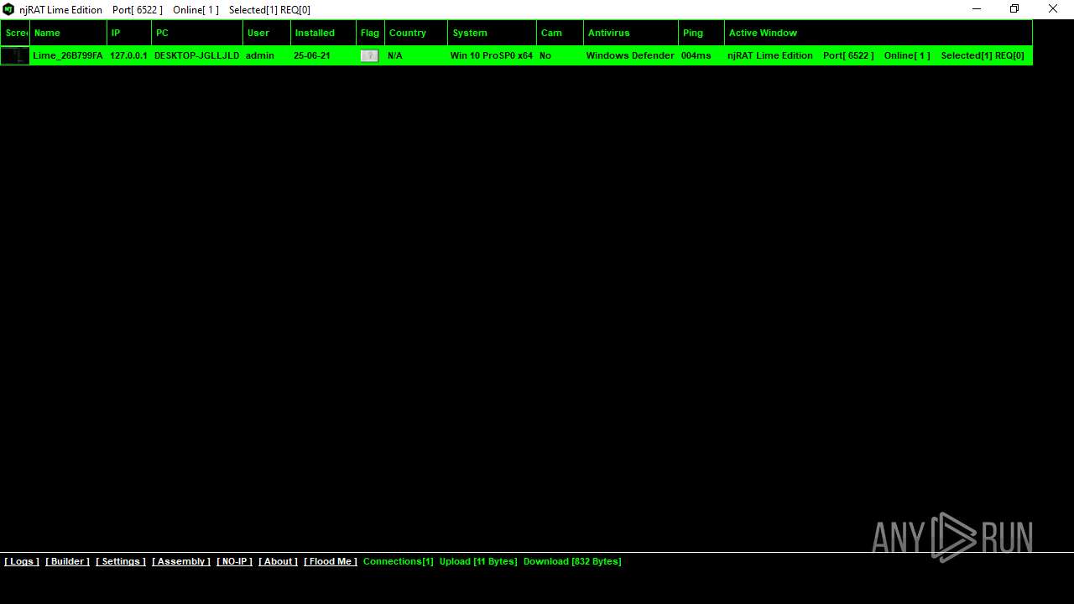Open the Settings link
The width and height of the screenshot is (1074, 604).
pos(121,561)
